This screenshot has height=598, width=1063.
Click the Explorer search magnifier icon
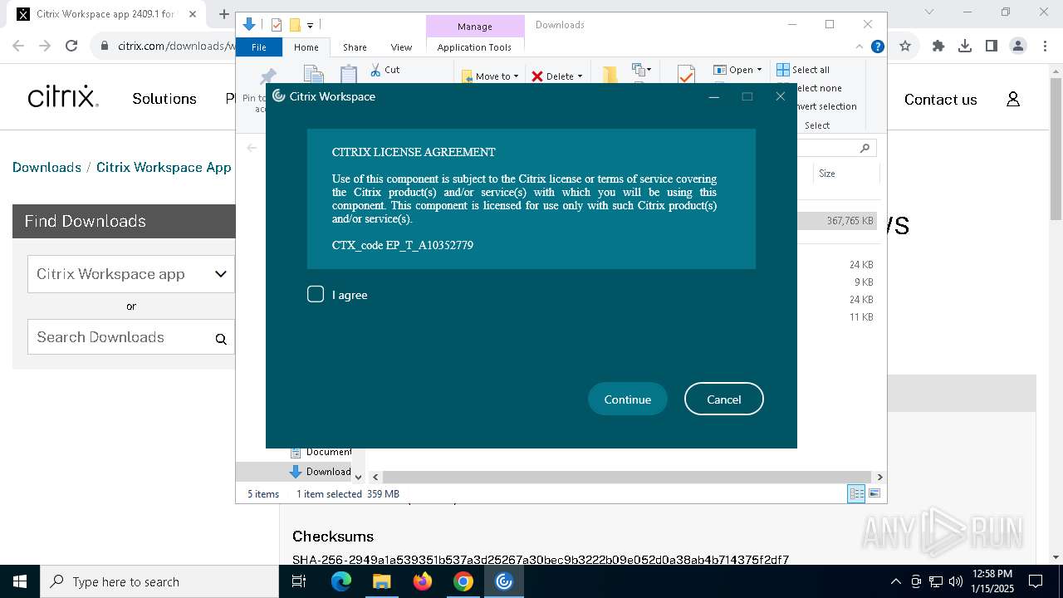(865, 148)
